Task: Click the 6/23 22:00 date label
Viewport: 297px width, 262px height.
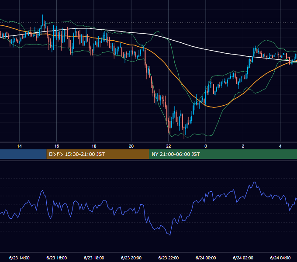Action: click(169, 258)
